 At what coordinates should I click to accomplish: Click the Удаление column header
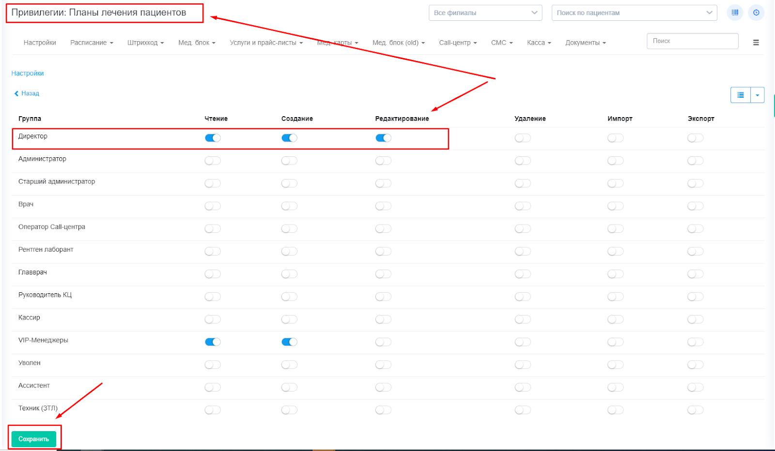click(530, 119)
